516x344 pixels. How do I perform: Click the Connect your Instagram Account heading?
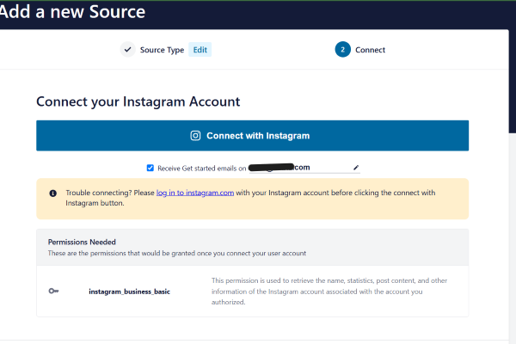(138, 101)
